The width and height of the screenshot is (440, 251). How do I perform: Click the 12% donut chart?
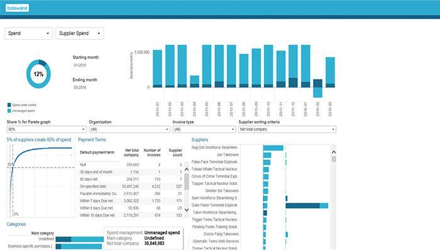pyautogui.click(x=38, y=74)
